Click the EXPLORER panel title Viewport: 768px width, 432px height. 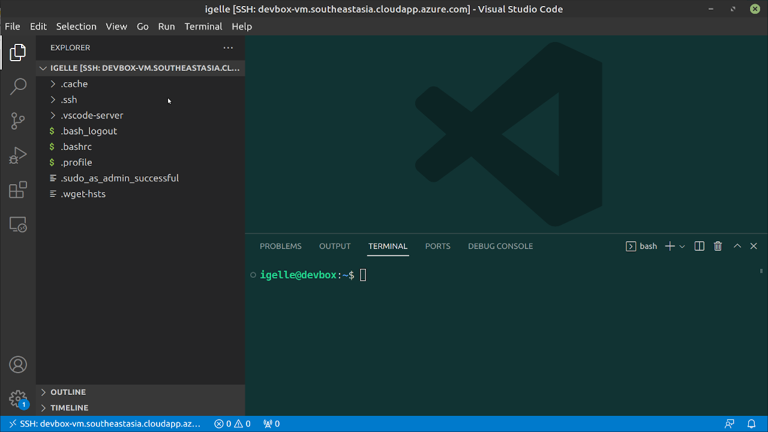70,47
